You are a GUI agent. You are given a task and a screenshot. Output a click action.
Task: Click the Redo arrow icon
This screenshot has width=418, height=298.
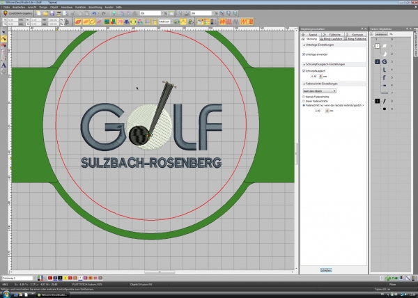tap(103, 13)
